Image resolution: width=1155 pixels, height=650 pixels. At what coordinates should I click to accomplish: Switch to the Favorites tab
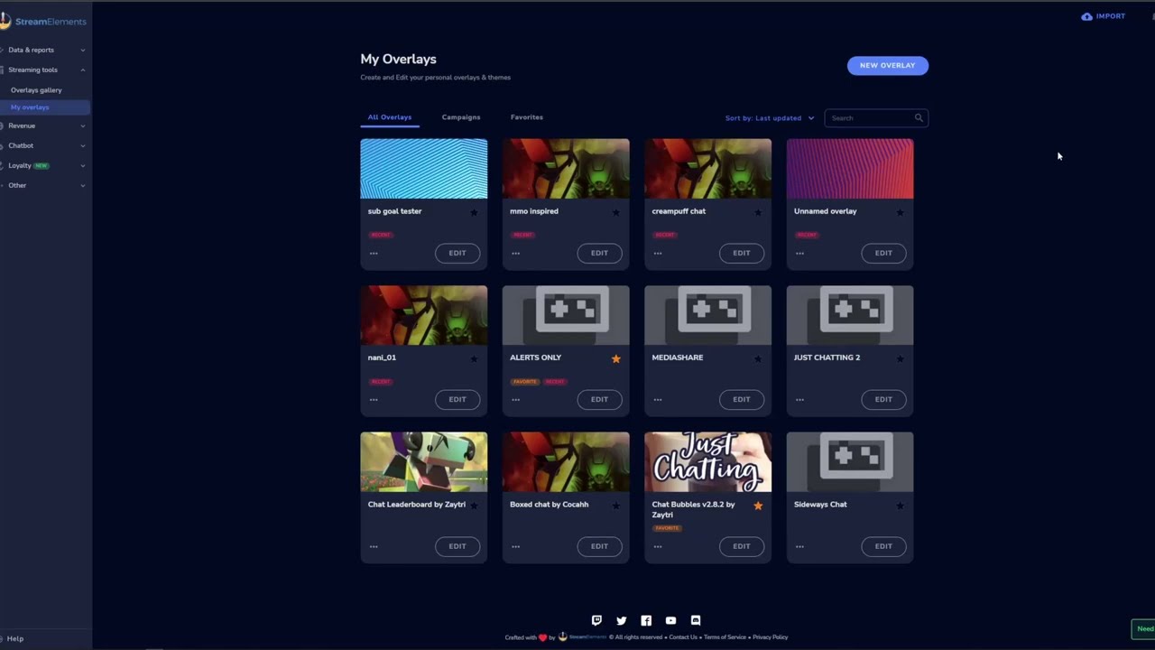tap(527, 117)
